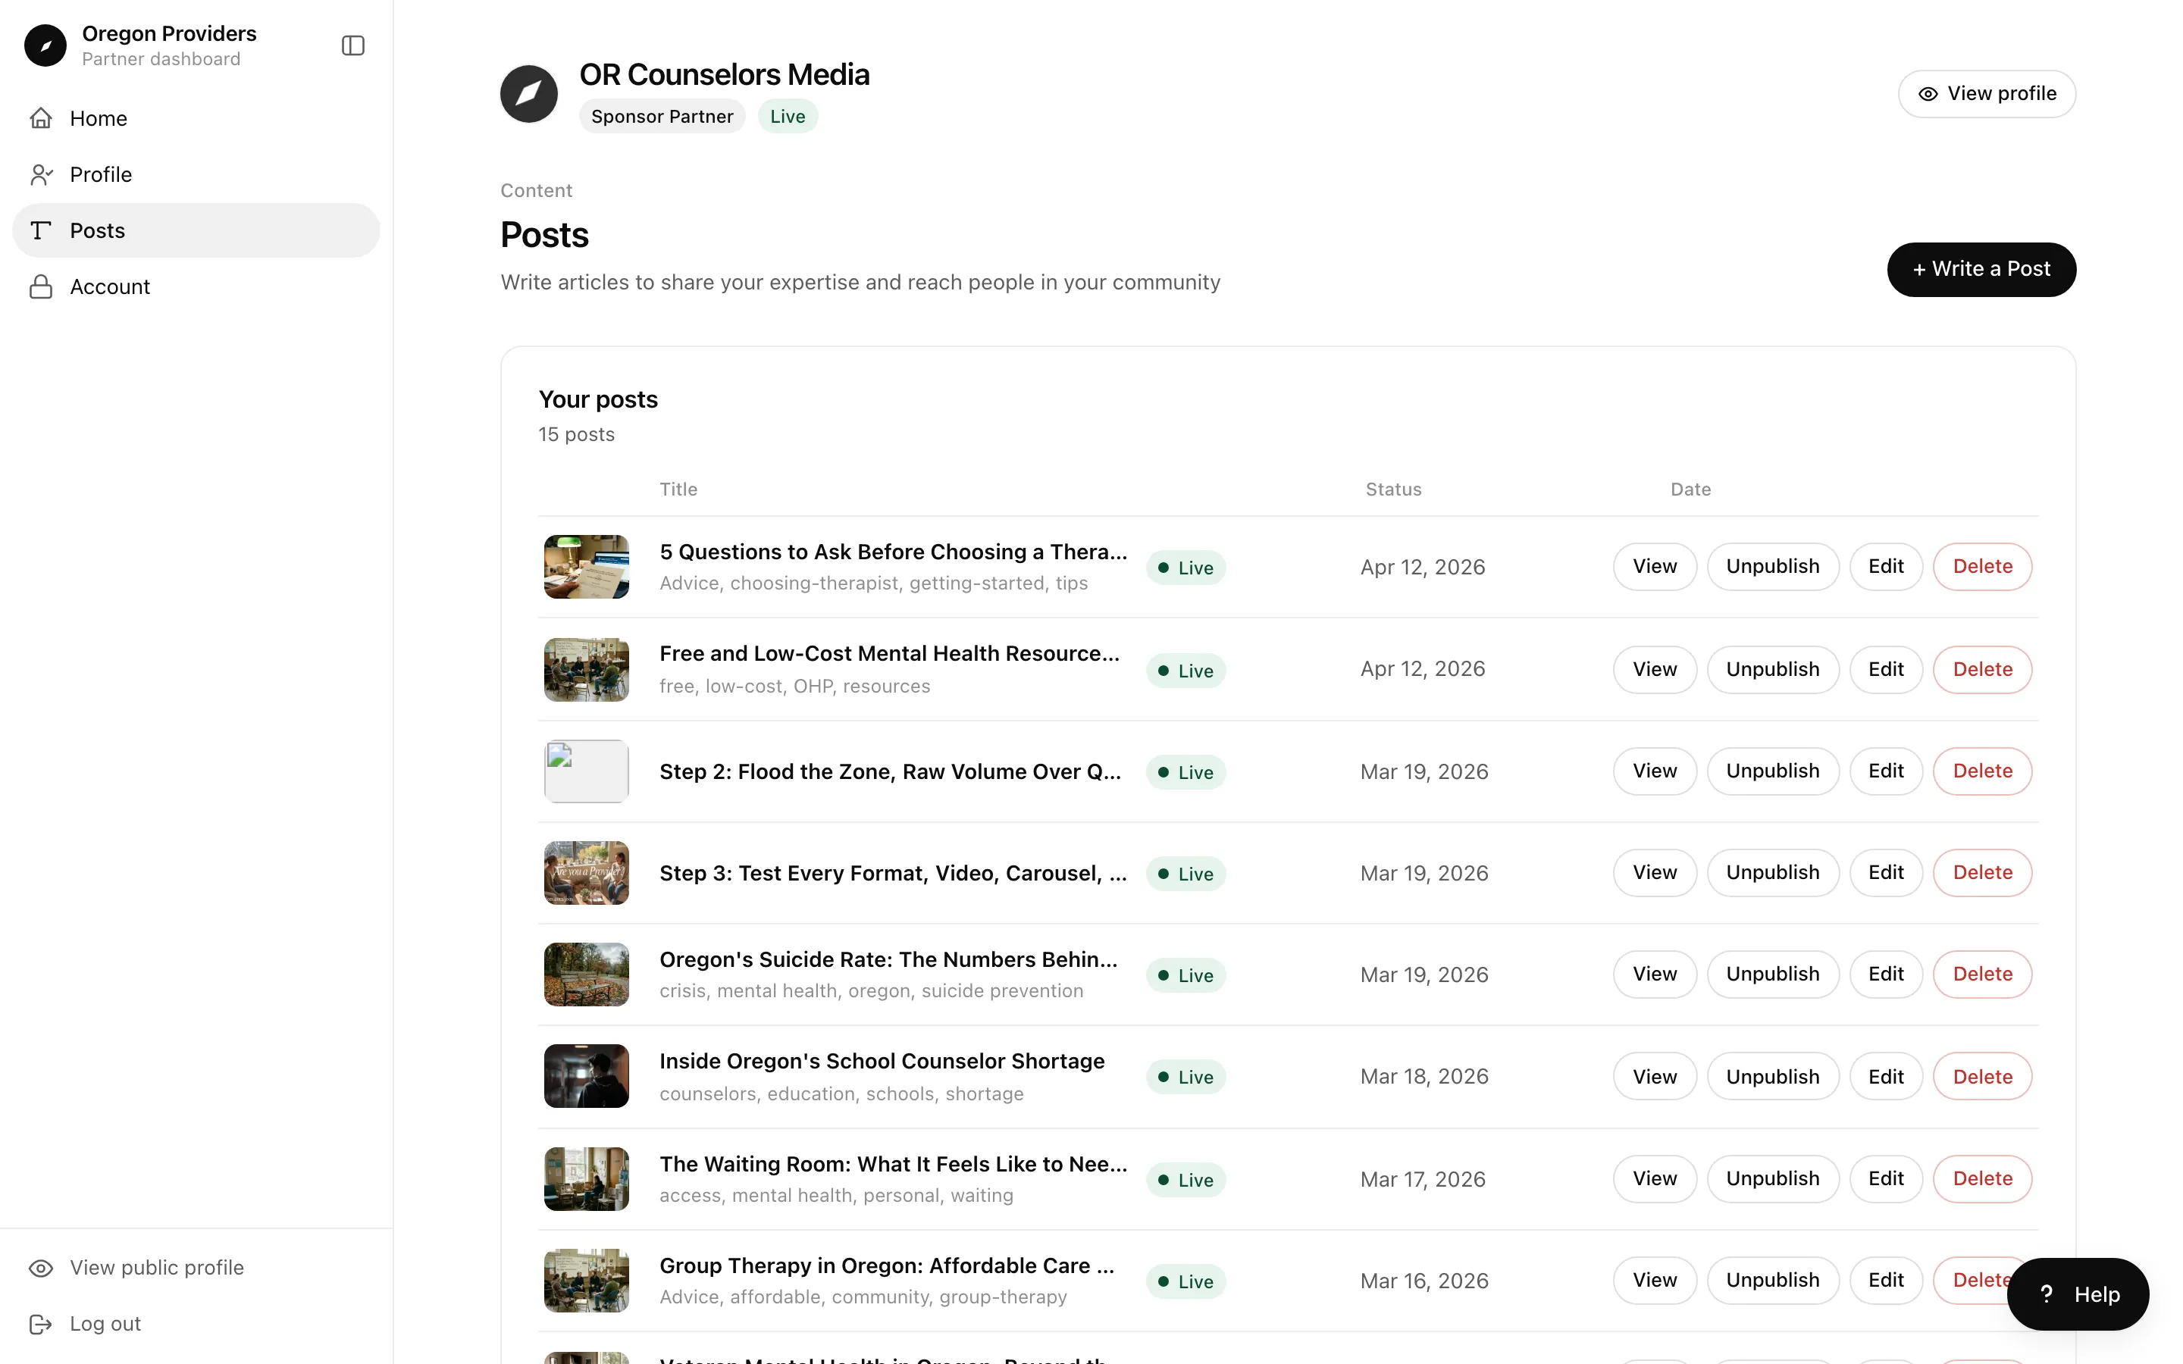2183x1364 pixels.
Task: Go to Account in the sidebar
Action: pyautogui.click(x=196, y=286)
